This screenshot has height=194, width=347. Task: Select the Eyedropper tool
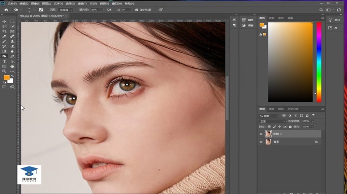[4, 36]
